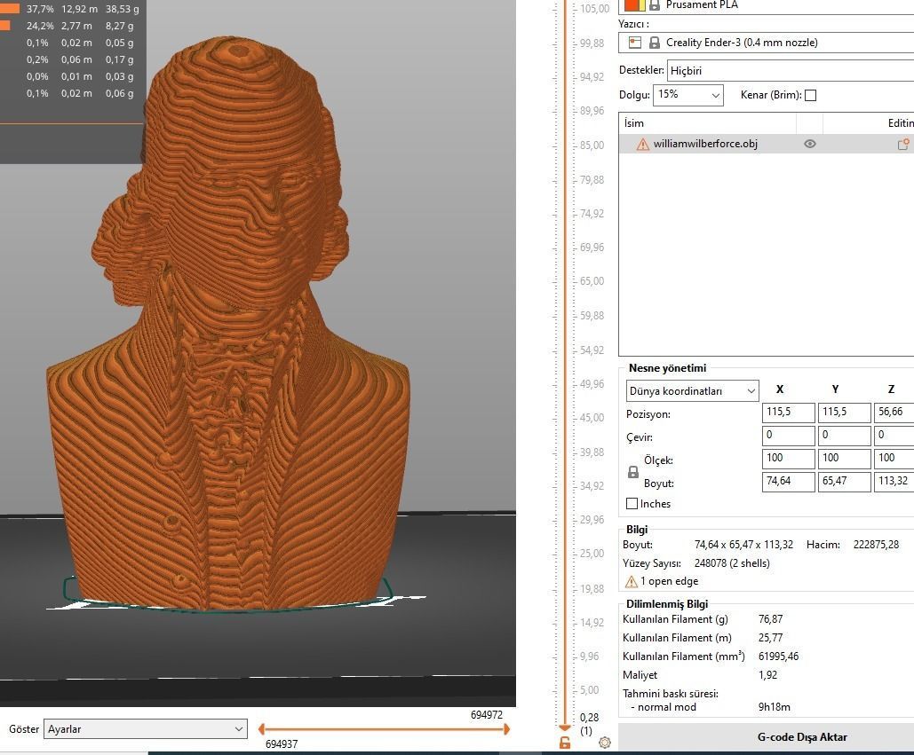
Task: Open the layer slider settings gear icon
Action: (x=605, y=743)
